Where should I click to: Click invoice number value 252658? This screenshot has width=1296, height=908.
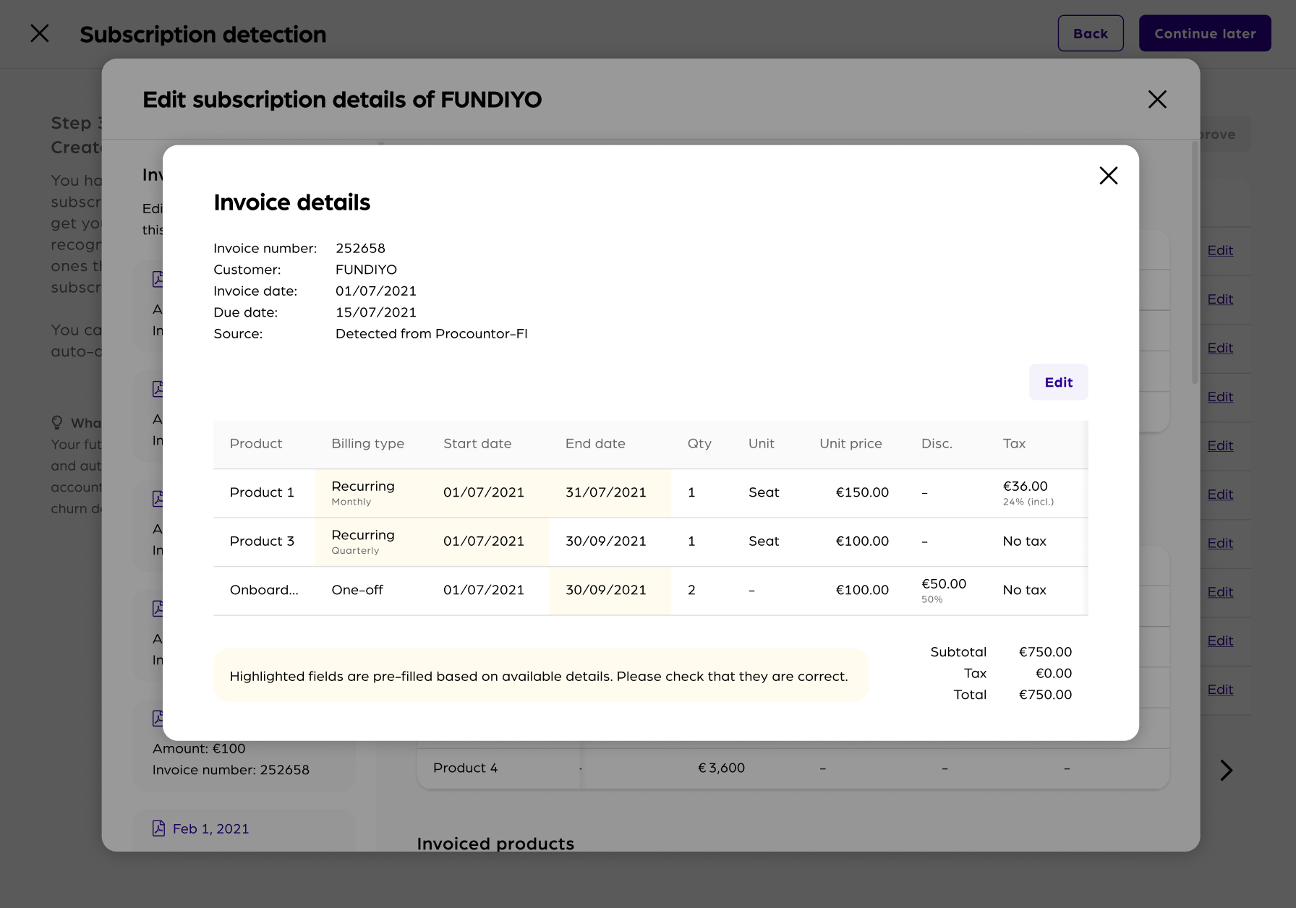(360, 248)
